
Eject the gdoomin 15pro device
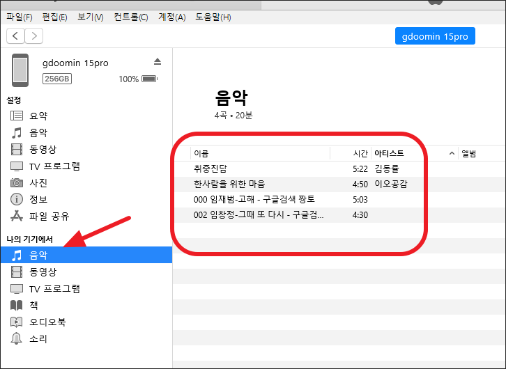point(157,61)
